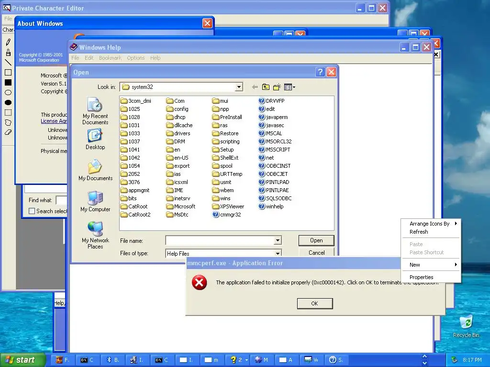Select the Filled Ellipse tool
Image resolution: width=490 pixels, height=367 pixels.
[8, 102]
